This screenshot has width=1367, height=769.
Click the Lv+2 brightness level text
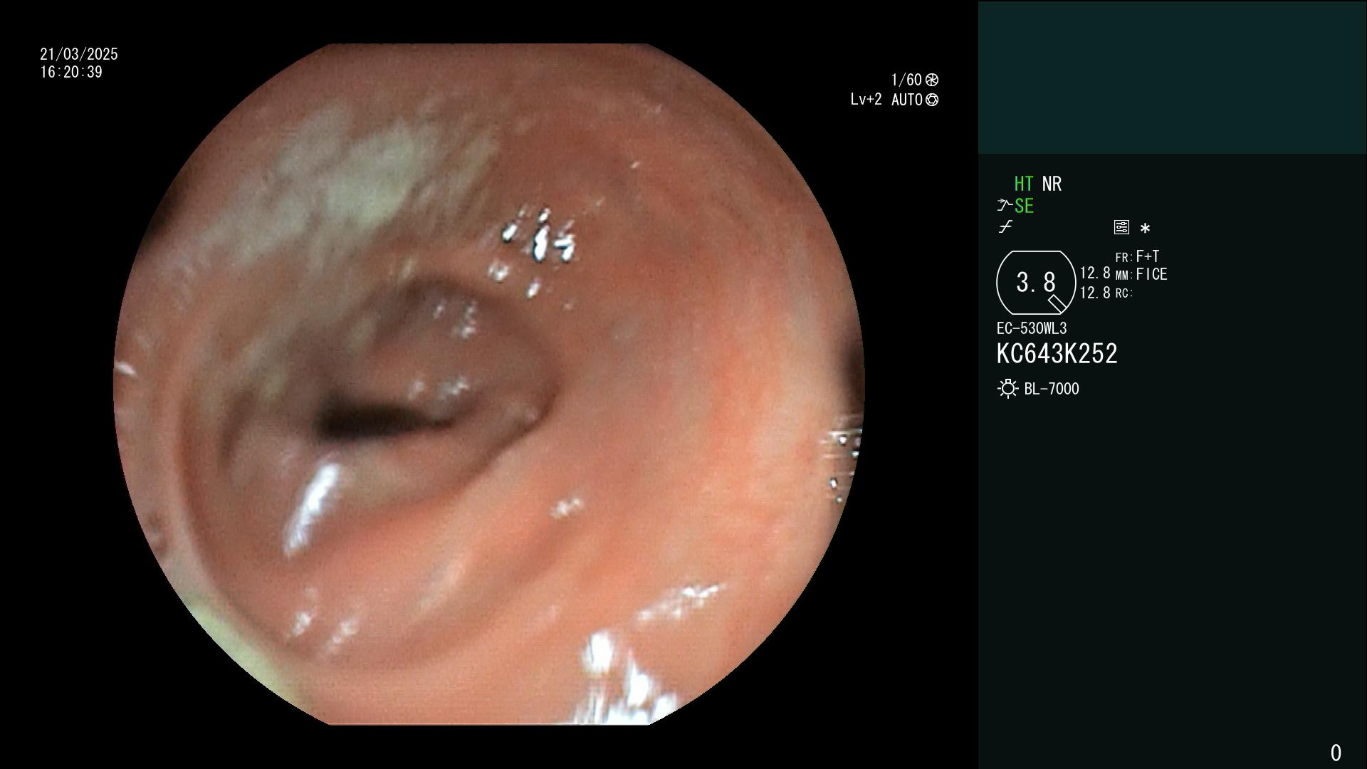tap(866, 100)
